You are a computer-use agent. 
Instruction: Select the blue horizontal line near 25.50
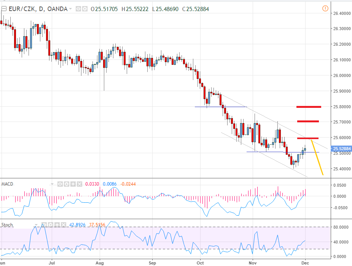click(x=283, y=152)
